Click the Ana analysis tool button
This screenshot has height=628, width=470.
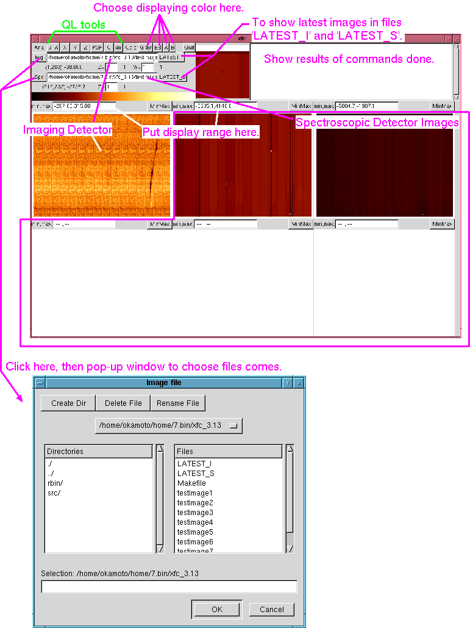coord(38,47)
